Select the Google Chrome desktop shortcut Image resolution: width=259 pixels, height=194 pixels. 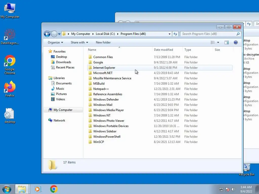click(x=10, y=65)
